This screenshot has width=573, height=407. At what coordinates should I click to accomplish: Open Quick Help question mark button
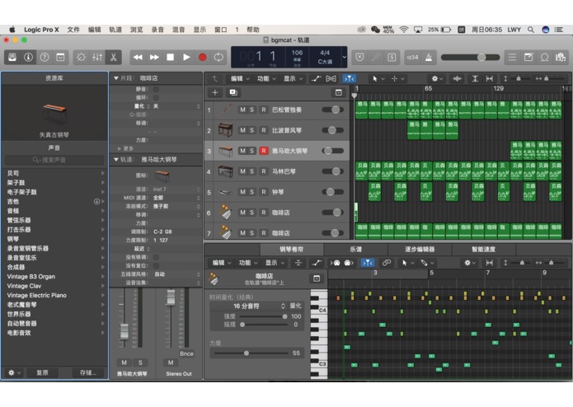point(45,58)
